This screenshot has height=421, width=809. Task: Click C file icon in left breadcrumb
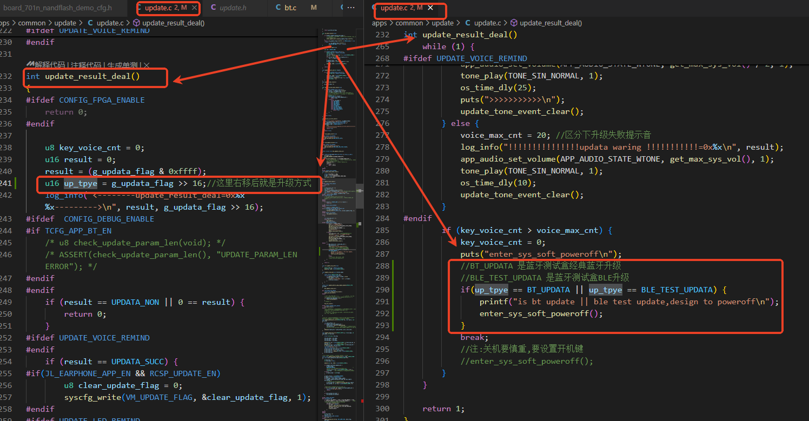pyautogui.click(x=90, y=23)
